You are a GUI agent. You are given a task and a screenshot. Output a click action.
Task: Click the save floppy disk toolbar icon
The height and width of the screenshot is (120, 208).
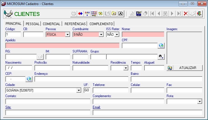pyautogui.click(x=139, y=14)
